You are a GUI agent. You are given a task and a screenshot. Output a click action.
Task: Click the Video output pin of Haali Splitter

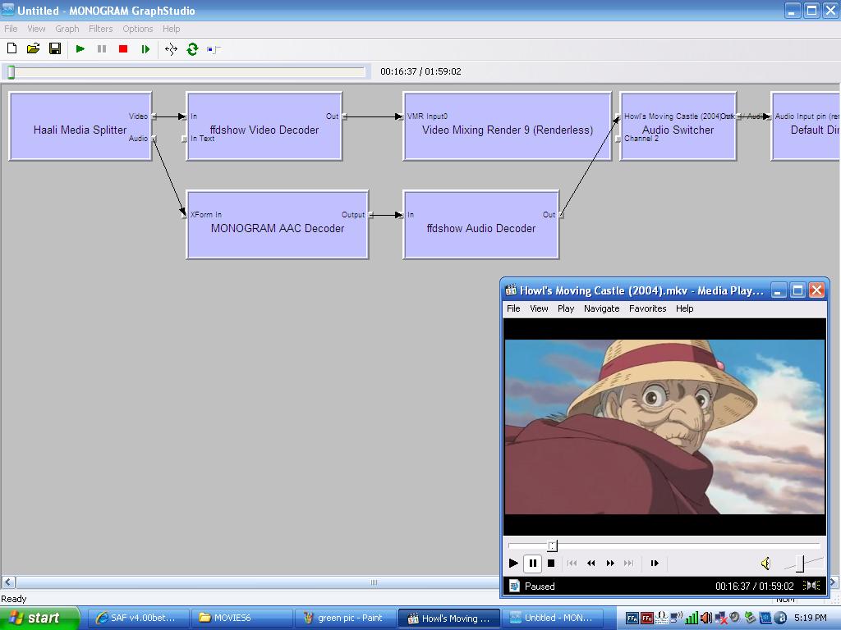click(154, 116)
